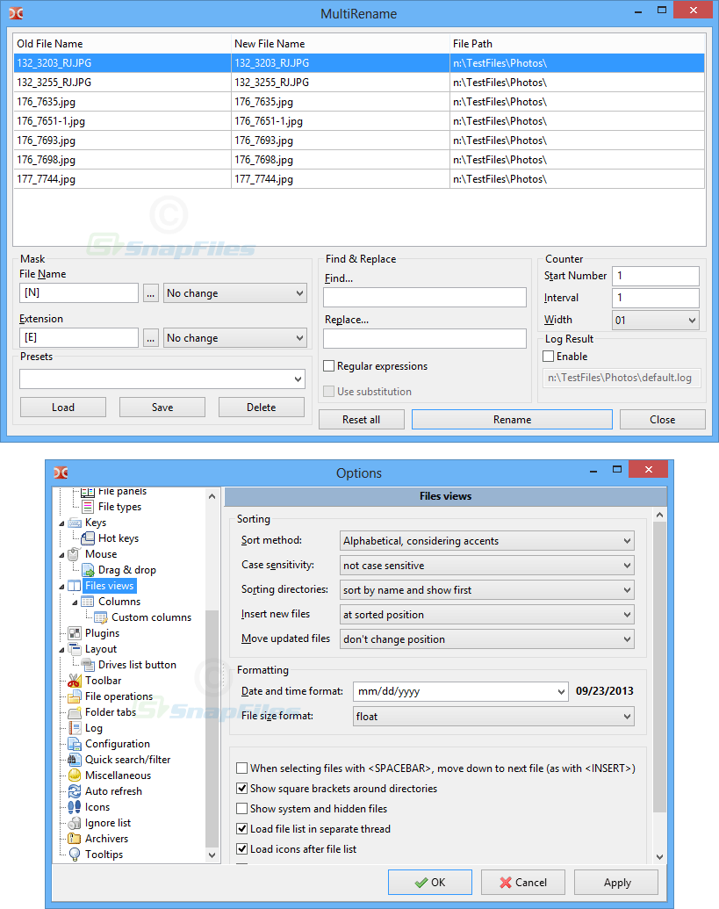Click the Plugins icon
The width and height of the screenshot is (719, 909).
point(74,633)
